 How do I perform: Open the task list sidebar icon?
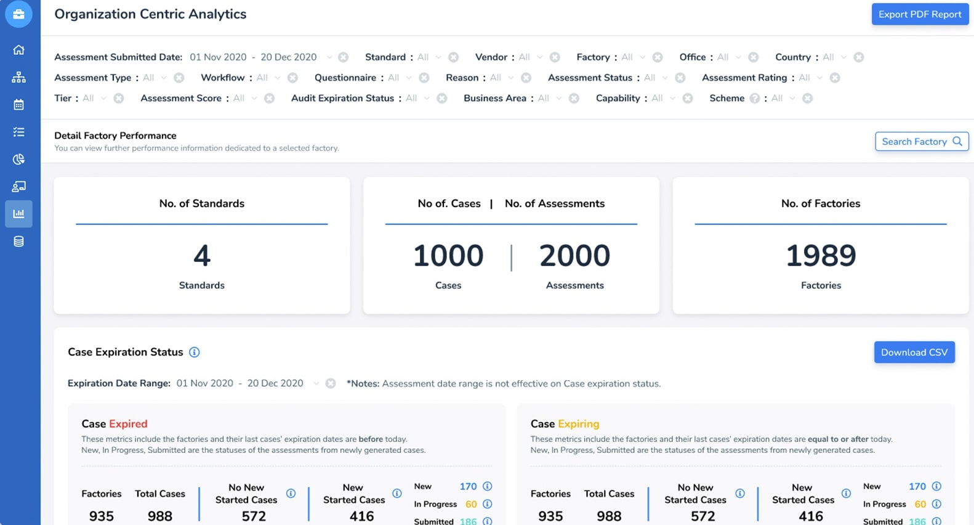(18, 132)
